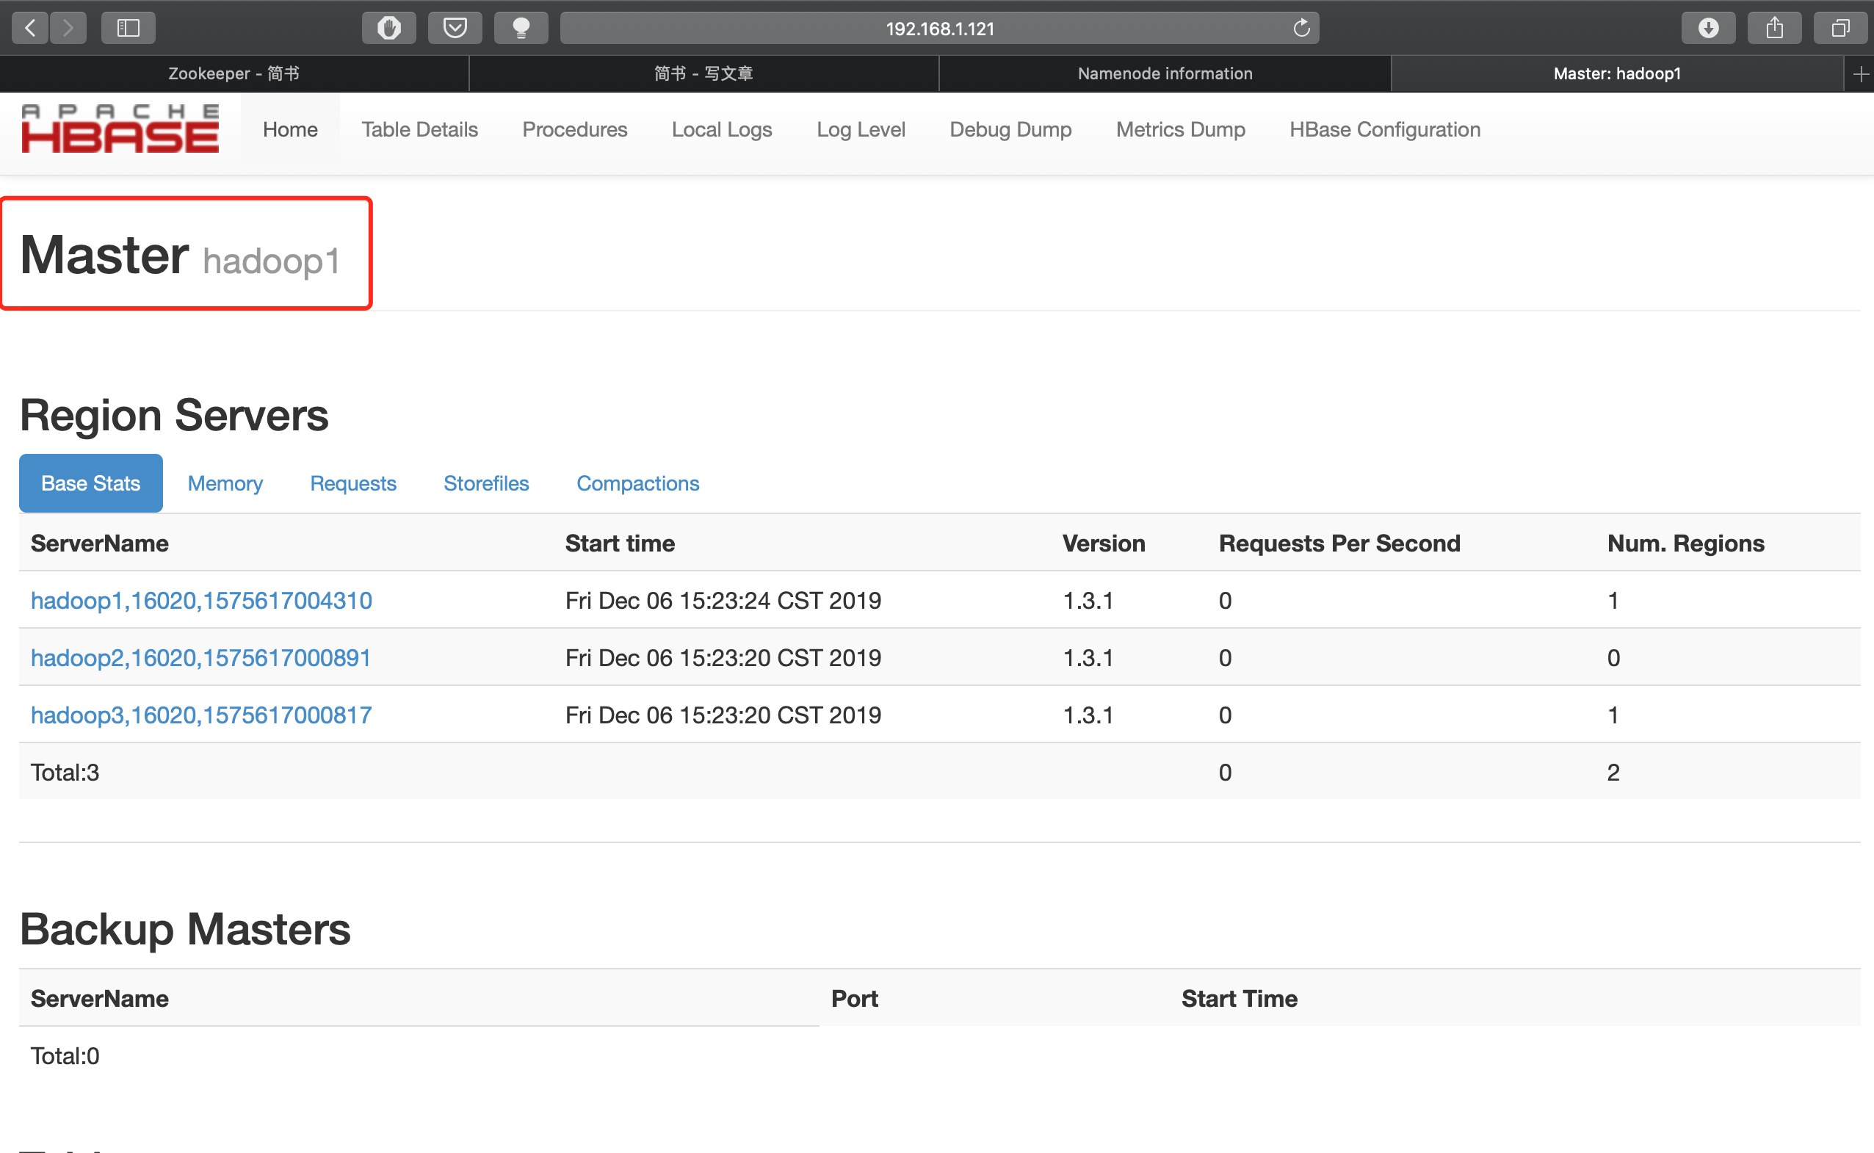
Task: Open HBase Configuration menu item
Action: 1384,130
